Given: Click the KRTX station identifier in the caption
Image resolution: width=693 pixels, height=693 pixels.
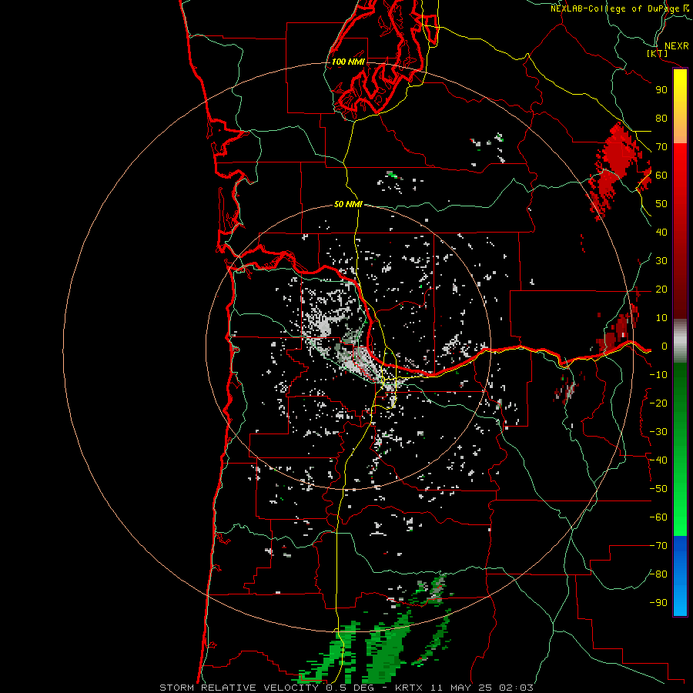Looking at the screenshot, I should coord(409,688).
